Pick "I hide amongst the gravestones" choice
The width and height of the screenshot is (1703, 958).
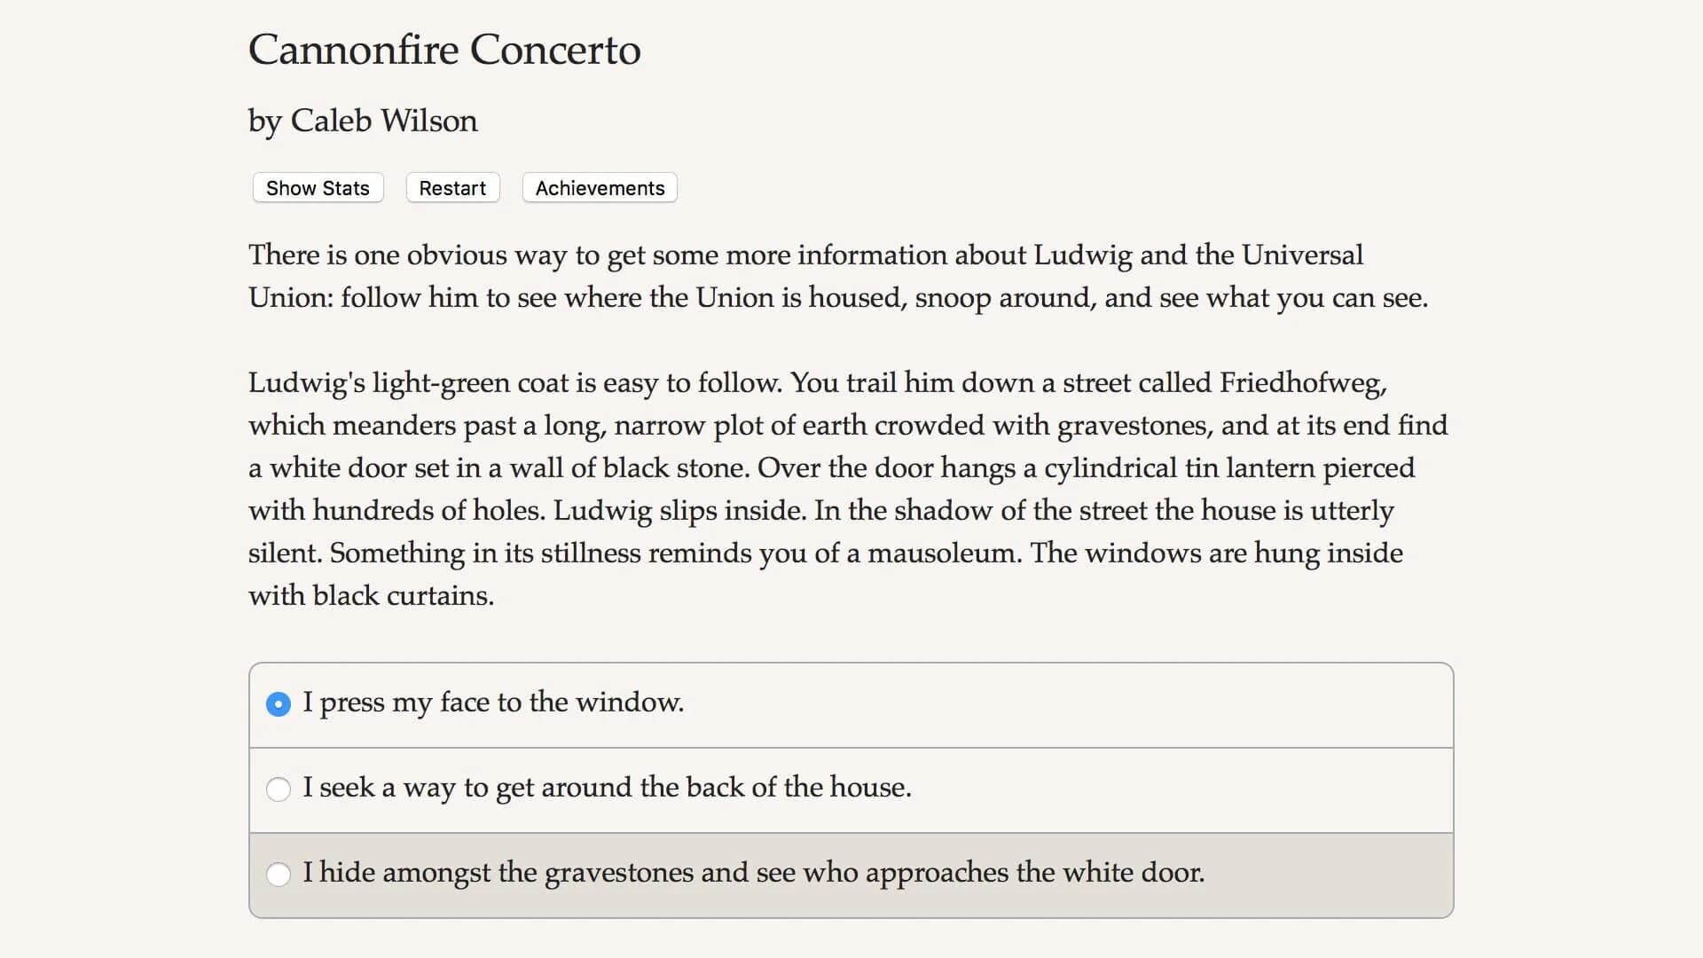754,874
